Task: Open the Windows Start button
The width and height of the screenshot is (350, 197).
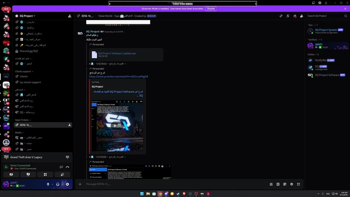Action: click(x=142, y=194)
